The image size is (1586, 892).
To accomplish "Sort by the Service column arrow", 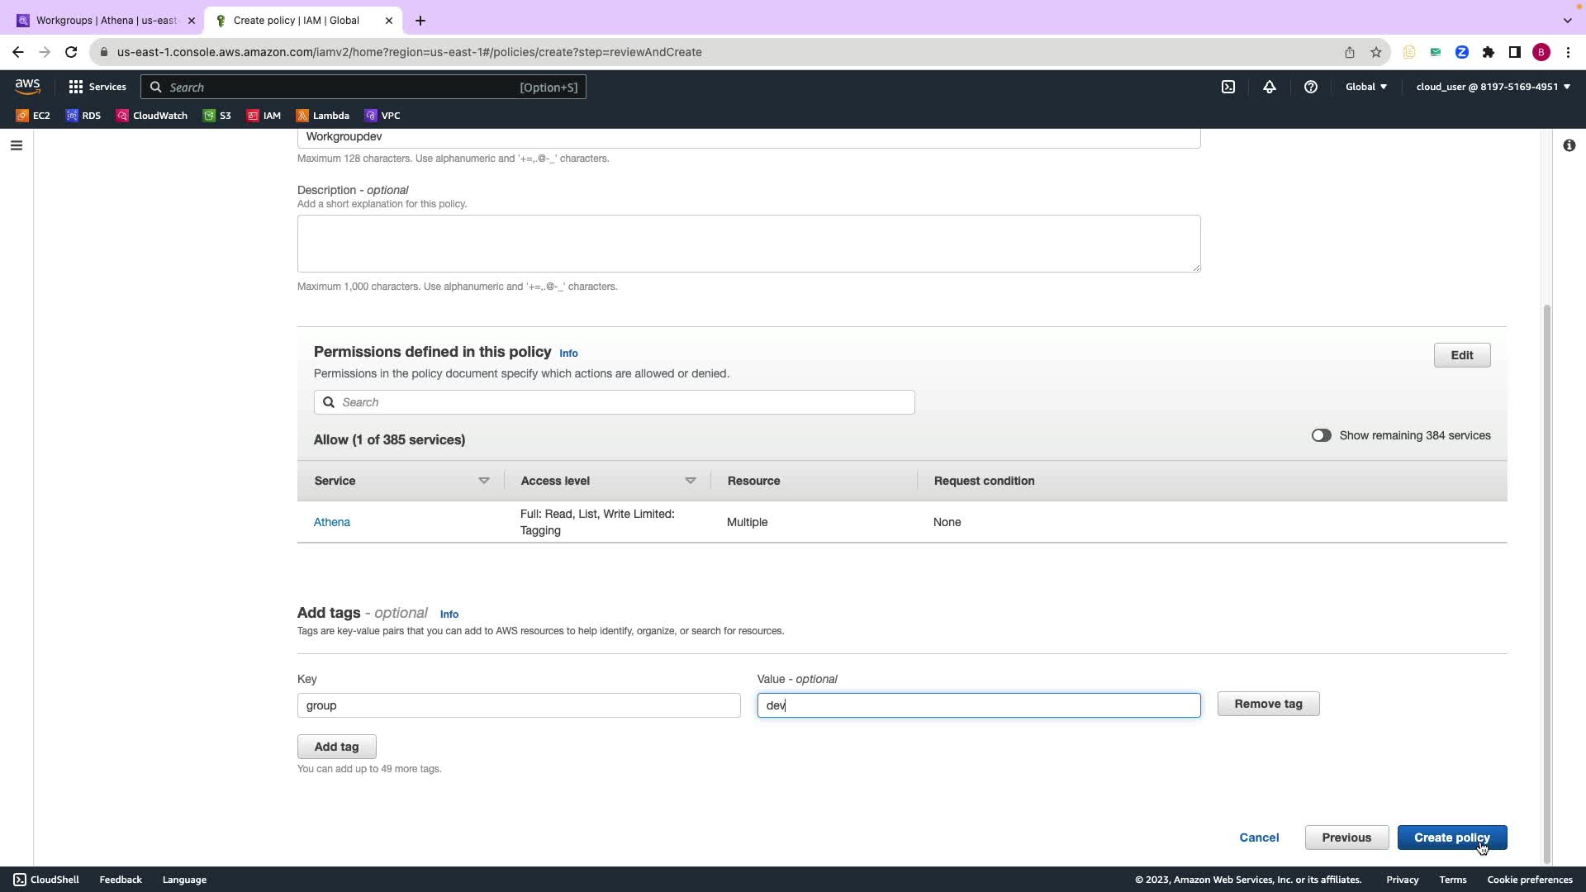I will click(484, 481).
